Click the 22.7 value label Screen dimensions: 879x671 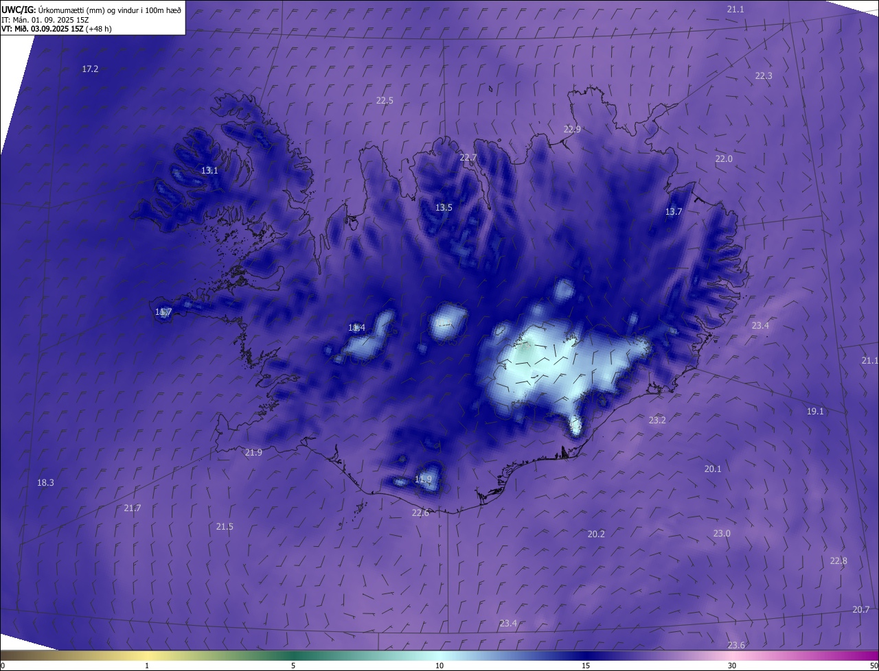[468, 157]
